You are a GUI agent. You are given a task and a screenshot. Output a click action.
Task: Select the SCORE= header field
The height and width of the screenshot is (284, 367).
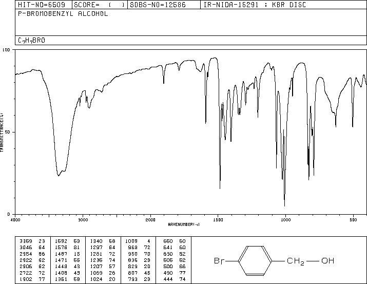pyautogui.click(x=100, y=5)
